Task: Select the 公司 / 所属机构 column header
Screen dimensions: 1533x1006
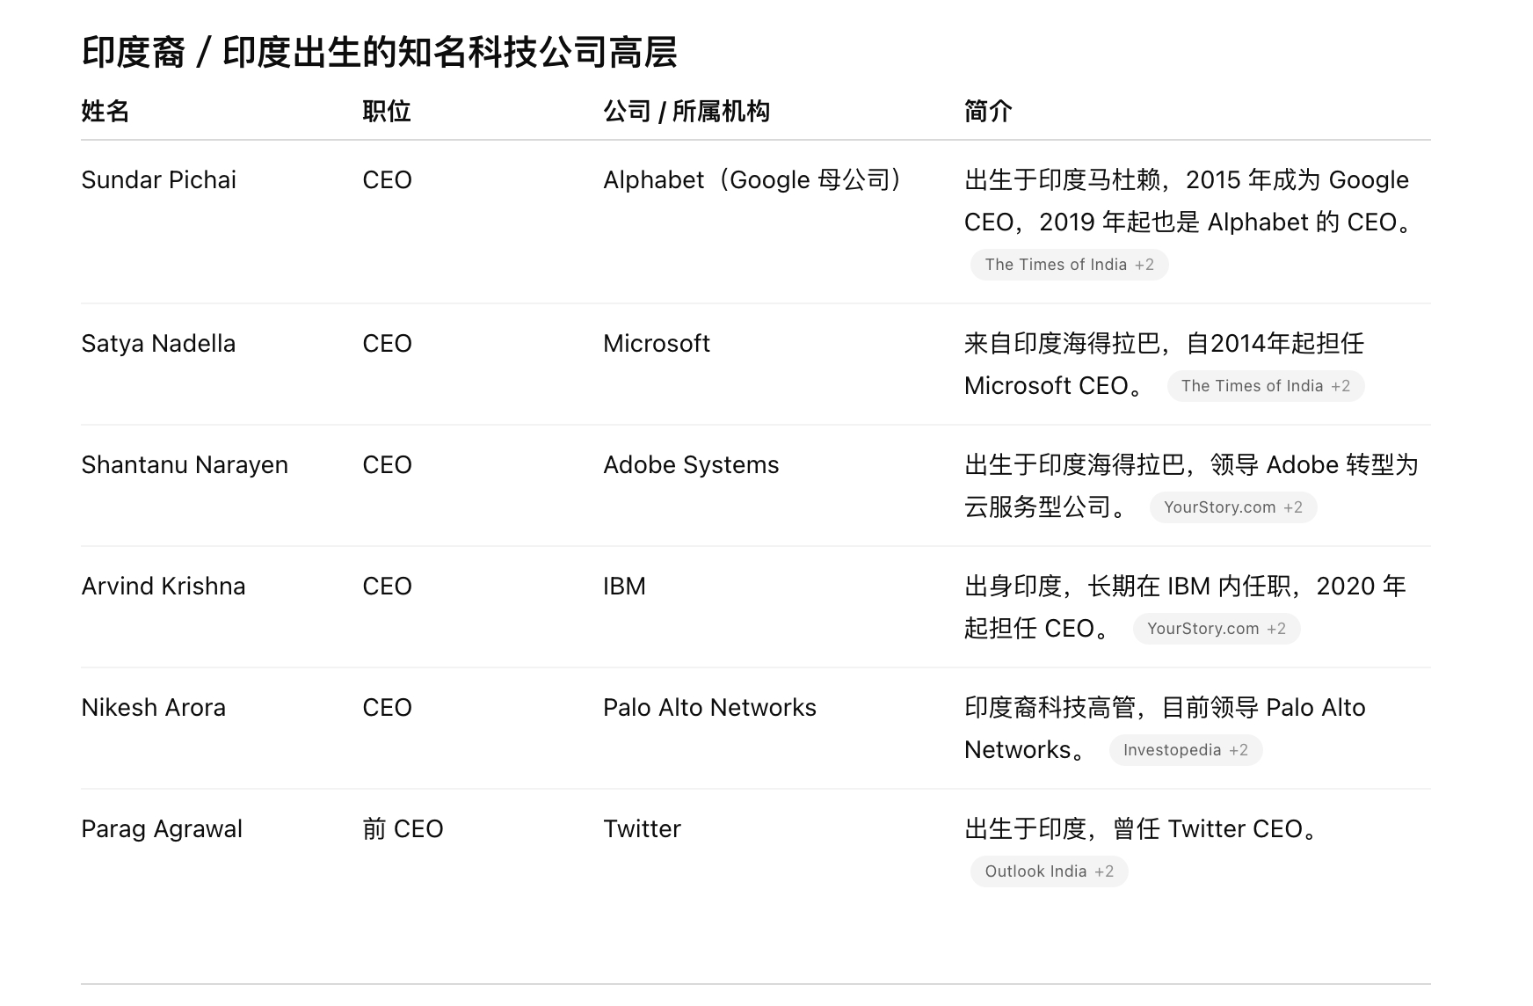Action: click(x=687, y=112)
